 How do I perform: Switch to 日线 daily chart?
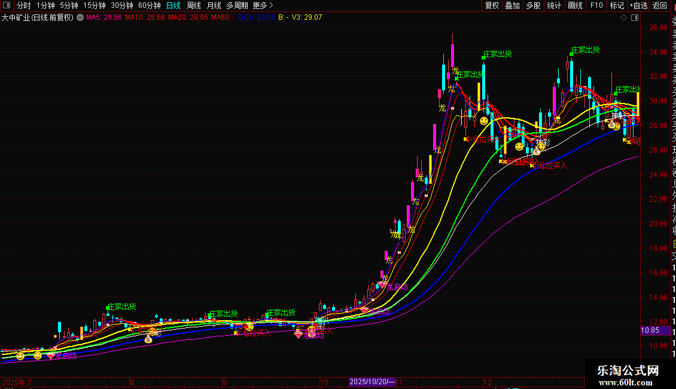(173, 5)
